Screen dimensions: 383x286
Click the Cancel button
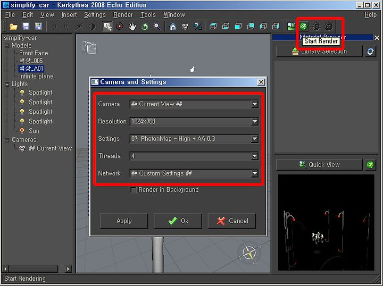pos(232,221)
